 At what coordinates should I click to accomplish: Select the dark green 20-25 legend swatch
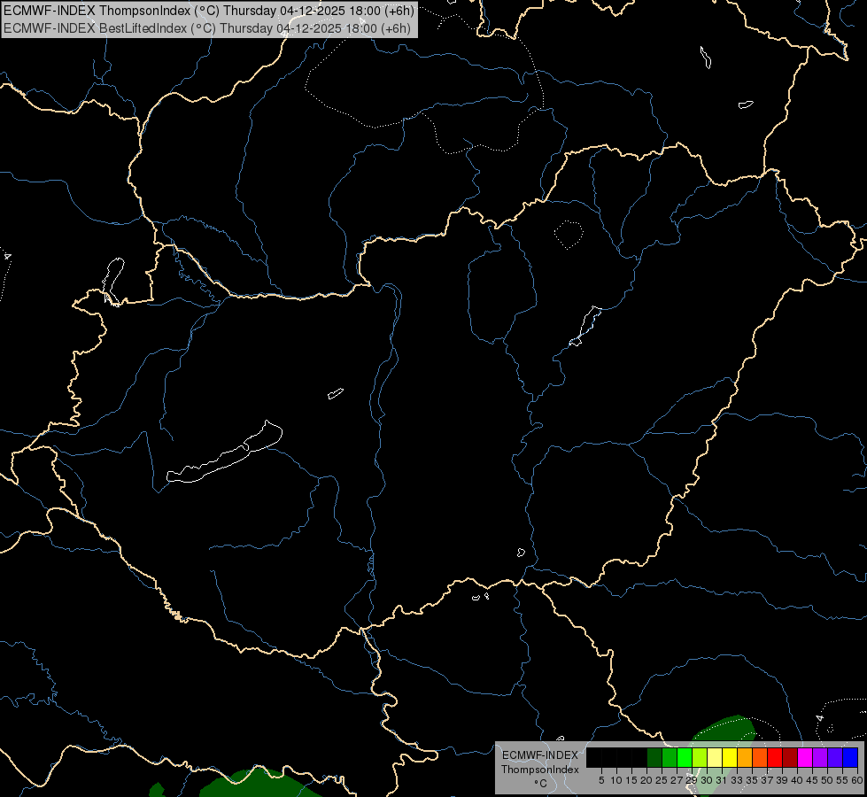pyautogui.click(x=654, y=757)
